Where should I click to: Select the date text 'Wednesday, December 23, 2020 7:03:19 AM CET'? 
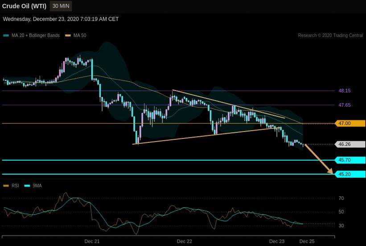pyautogui.click(x=61, y=19)
